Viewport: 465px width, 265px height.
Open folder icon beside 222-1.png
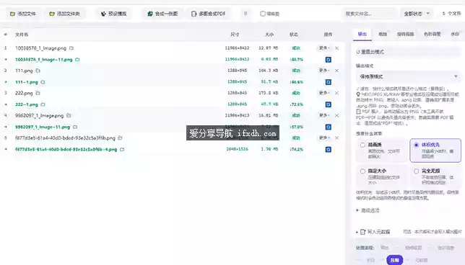43,104
